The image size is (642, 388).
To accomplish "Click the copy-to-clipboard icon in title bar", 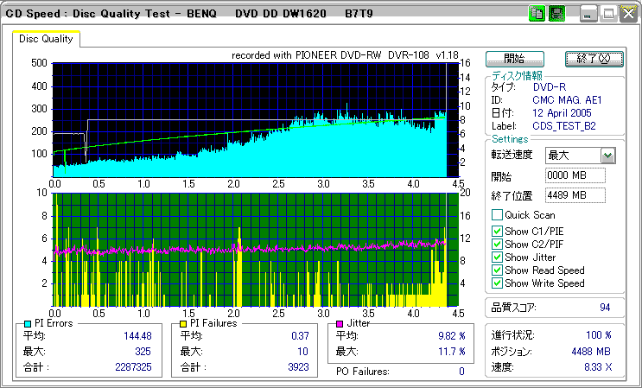I will point(537,14).
